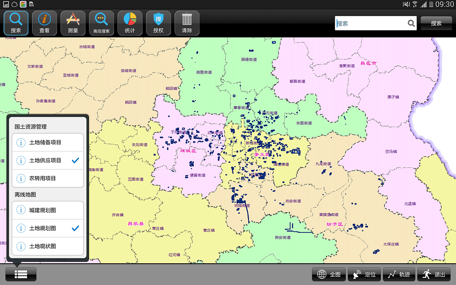The height and width of the screenshot is (285, 456).
Task: Tap the 朱刘街道 label on map
Action: (139, 145)
